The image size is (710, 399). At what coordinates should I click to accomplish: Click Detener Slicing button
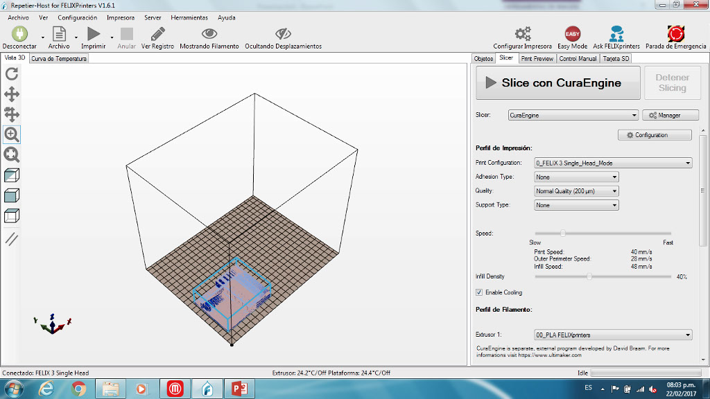click(673, 83)
